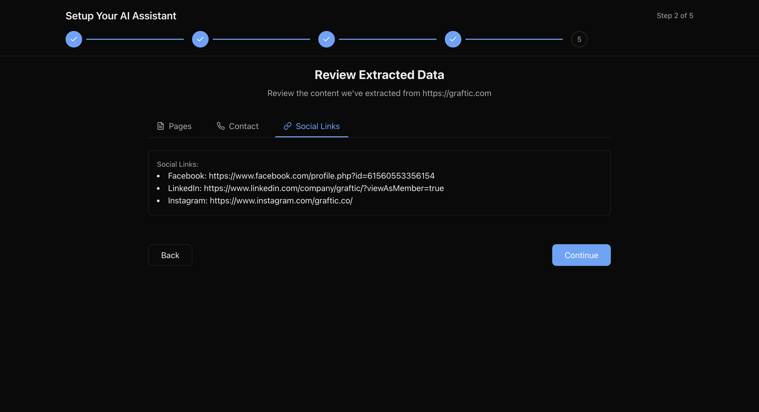Screen dimensions: 759x412
Task: Click the document icon beside Pages
Action: click(x=160, y=126)
